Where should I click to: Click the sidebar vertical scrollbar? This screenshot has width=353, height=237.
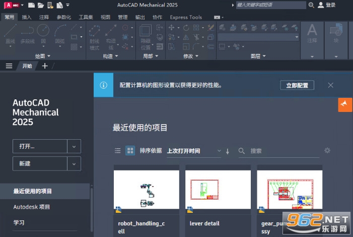pos(92,209)
